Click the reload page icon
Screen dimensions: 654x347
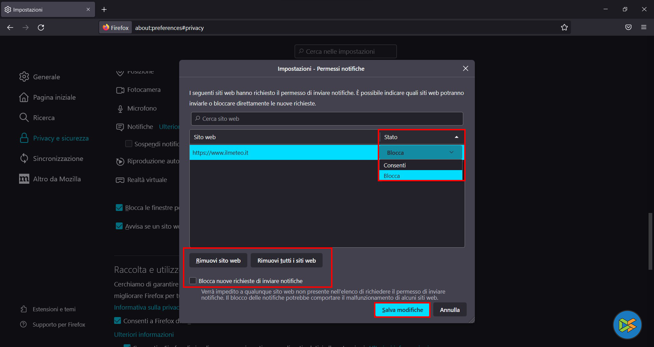(x=41, y=28)
